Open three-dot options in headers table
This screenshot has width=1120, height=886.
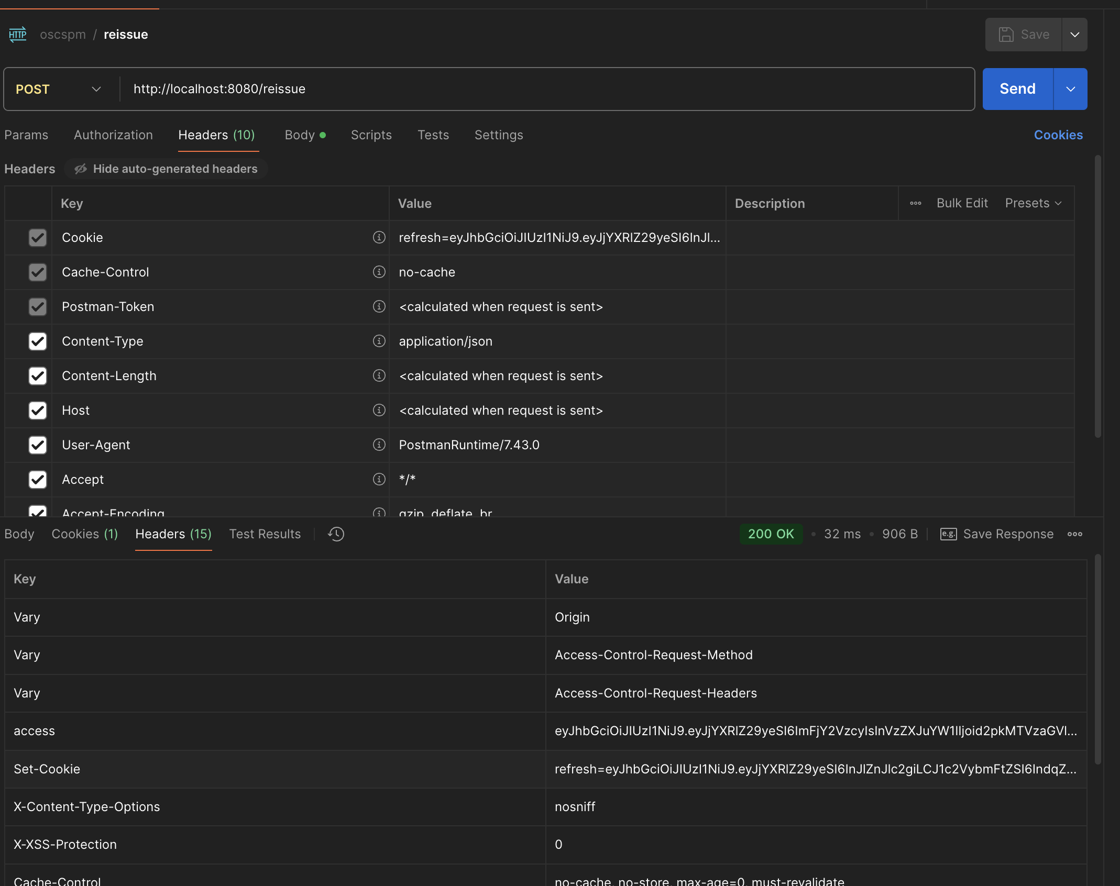tap(915, 203)
